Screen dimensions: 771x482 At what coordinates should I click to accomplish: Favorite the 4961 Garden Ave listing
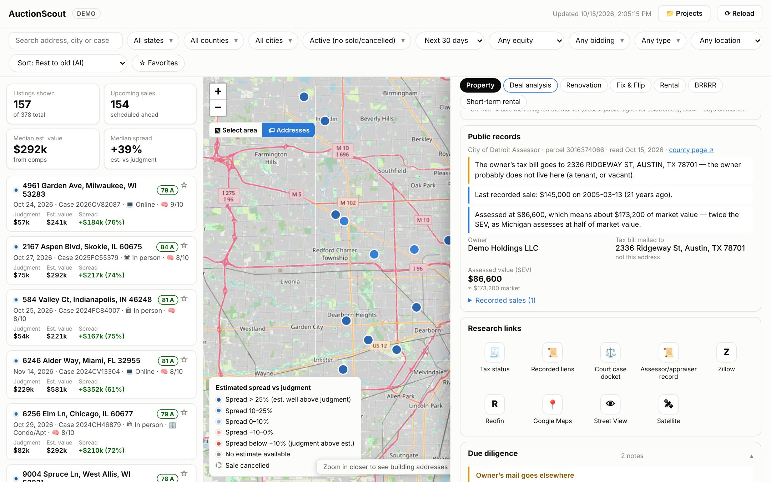coord(184,185)
